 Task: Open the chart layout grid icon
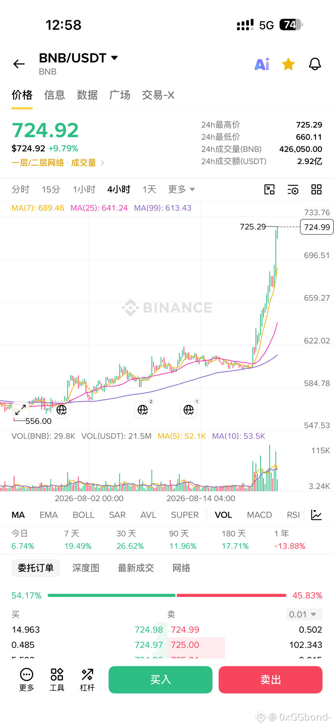click(317, 189)
